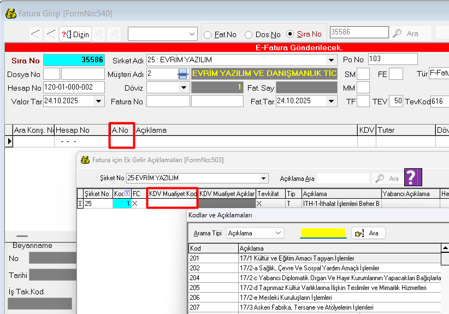Go to the first record arrow
Viewport: 449px width, 314px height.
point(36,34)
